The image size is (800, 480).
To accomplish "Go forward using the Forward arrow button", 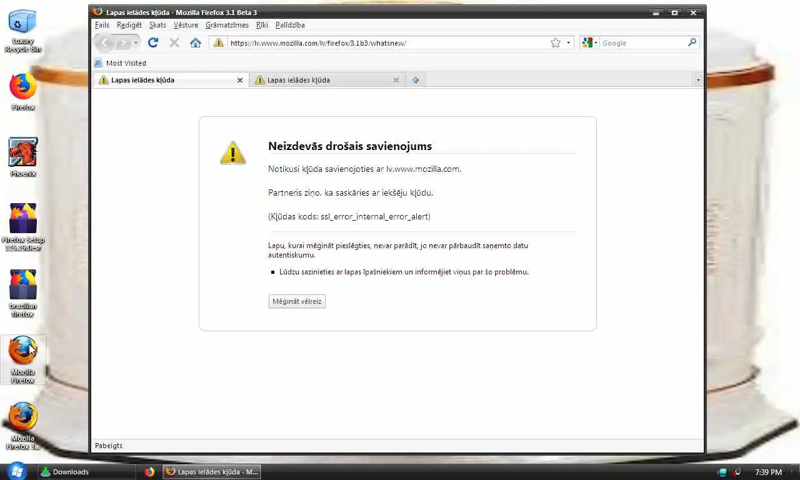I will (123, 43).
